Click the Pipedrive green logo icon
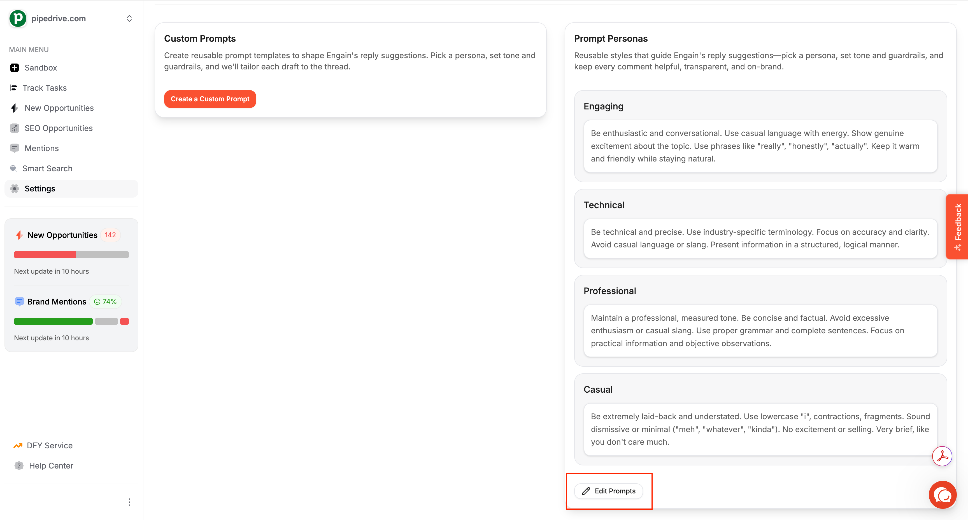968x520 pixels. 18,18
